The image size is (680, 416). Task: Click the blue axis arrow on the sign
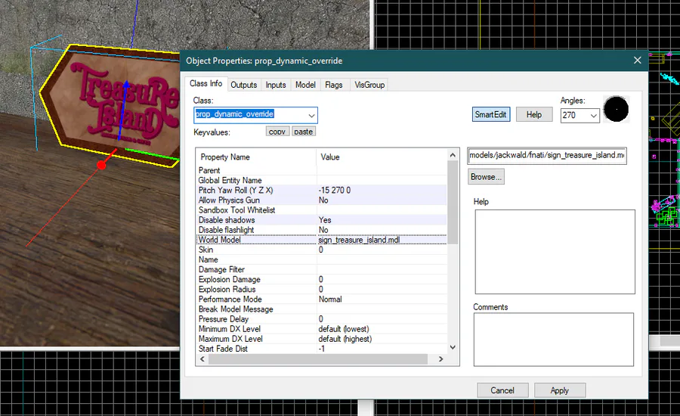click(x=125, y=85)
